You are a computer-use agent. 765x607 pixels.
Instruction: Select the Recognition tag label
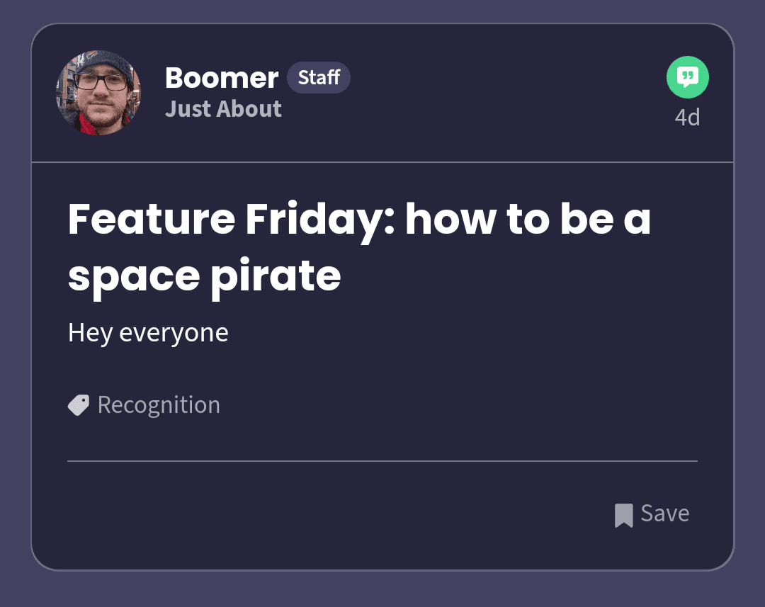159,405
